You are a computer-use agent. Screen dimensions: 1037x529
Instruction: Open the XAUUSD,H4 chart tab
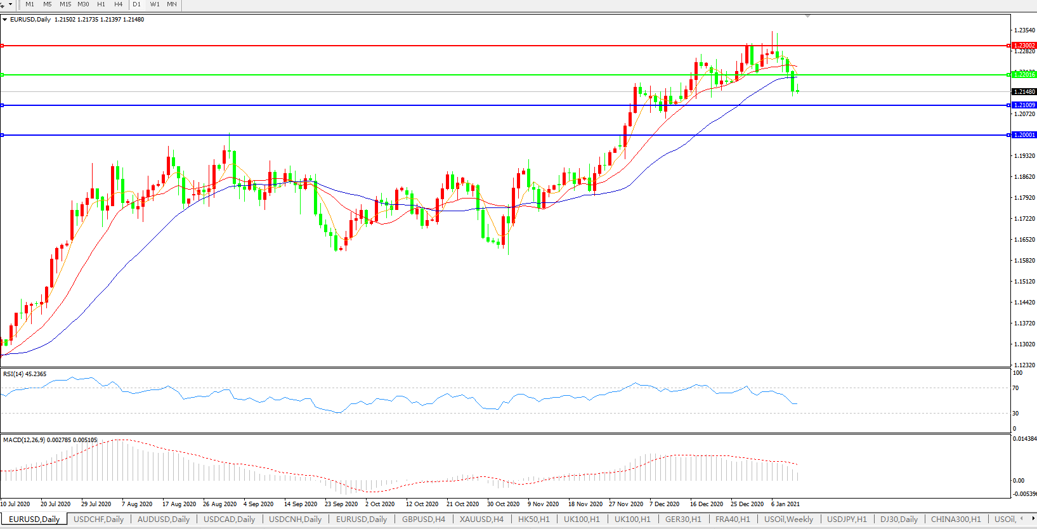pyautogui.click(x=481, y=519)
